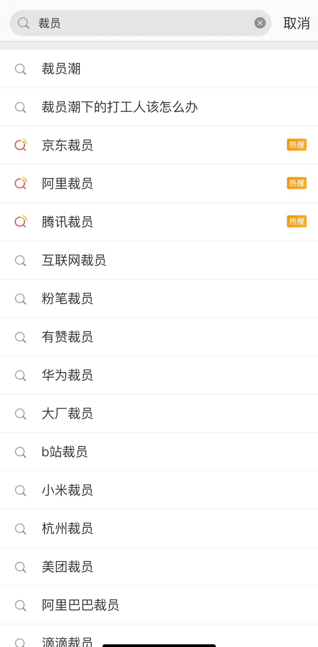Open the 阿里巴巴裁员 suggestion
318x647 pixels.
coord(159,605)
